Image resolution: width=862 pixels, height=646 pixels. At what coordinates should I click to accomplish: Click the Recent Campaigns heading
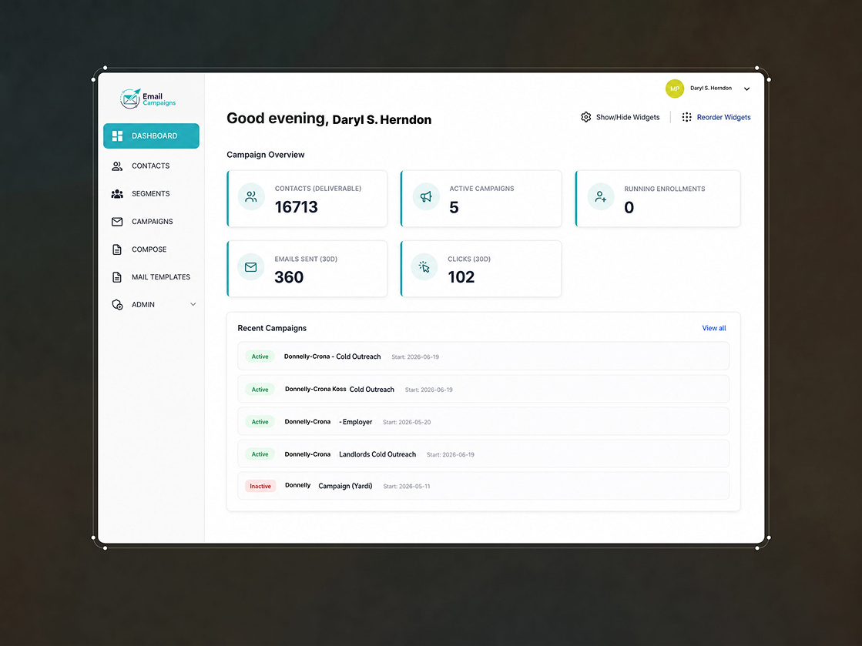272,328
